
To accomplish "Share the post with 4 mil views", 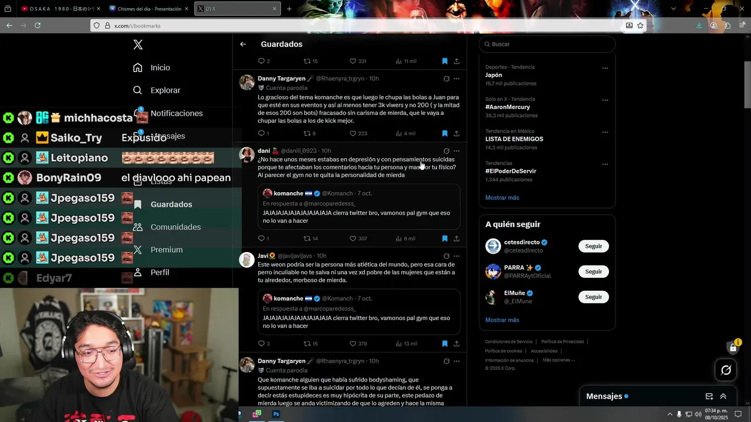I will coord(456,134).
